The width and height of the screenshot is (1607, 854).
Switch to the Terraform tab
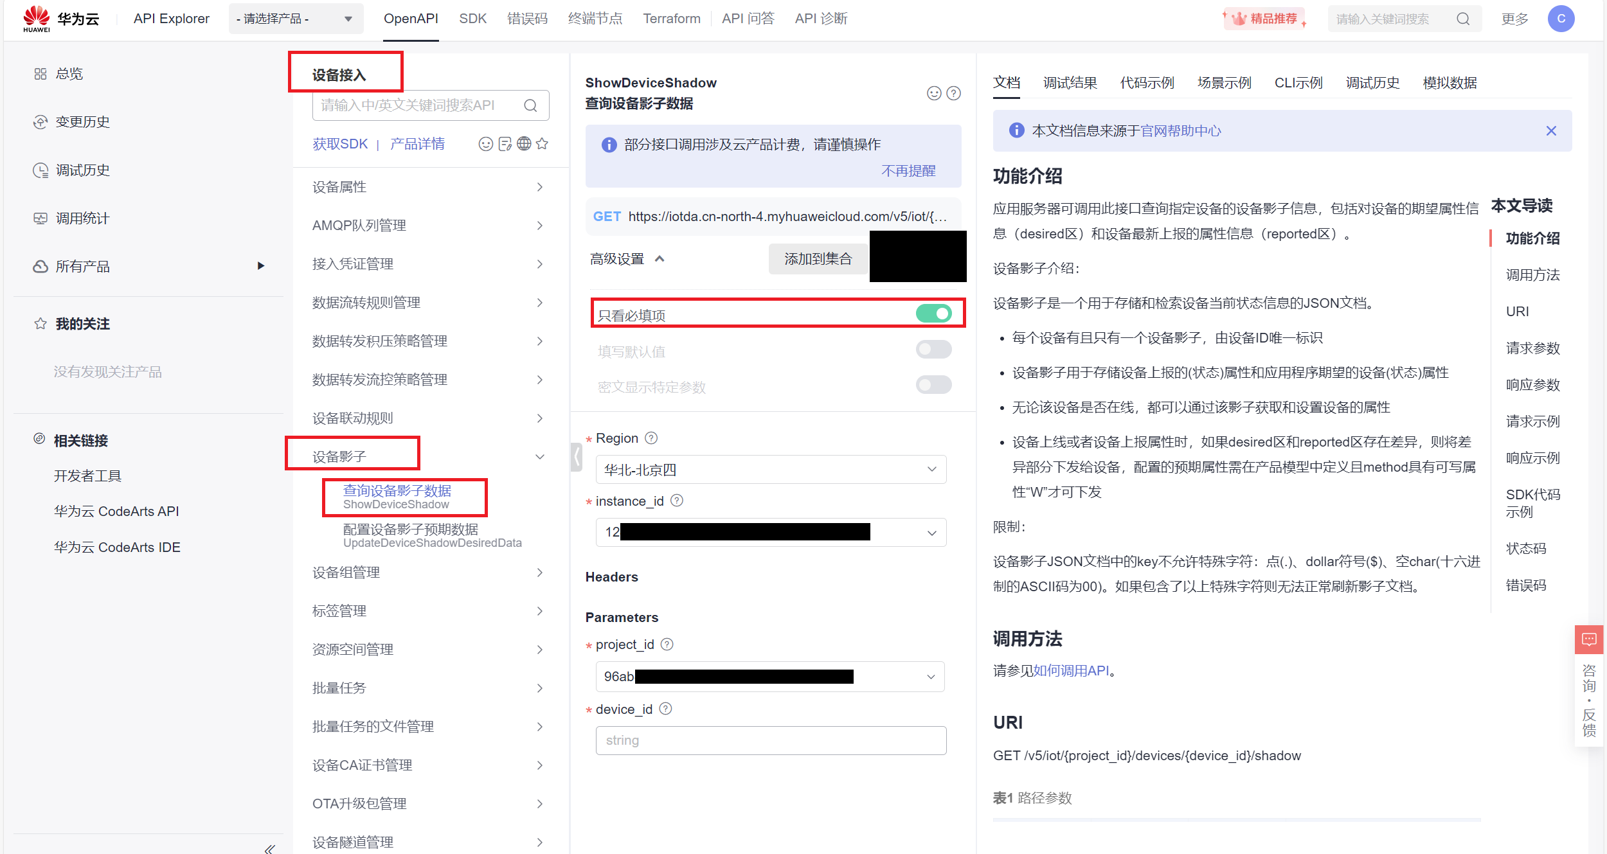(672, 19)
